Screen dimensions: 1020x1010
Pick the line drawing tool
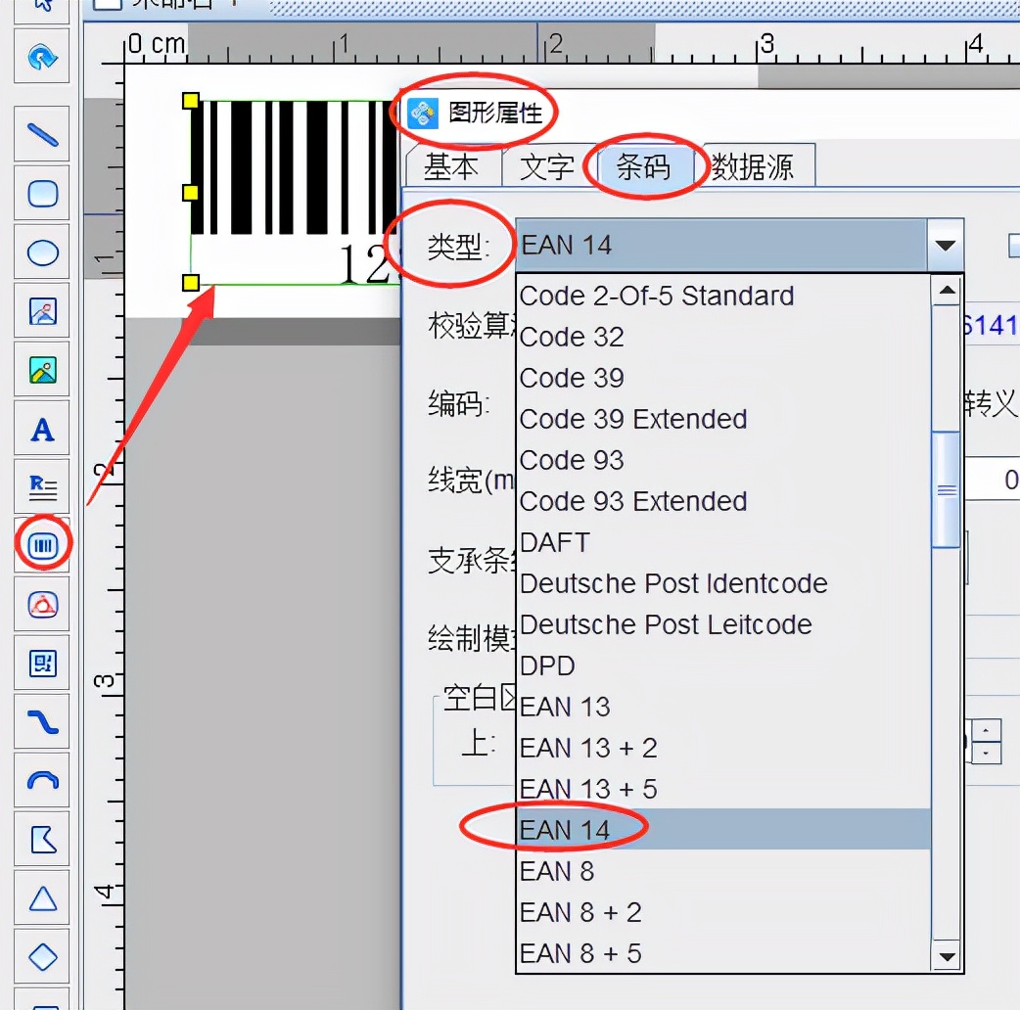[41, 134]
